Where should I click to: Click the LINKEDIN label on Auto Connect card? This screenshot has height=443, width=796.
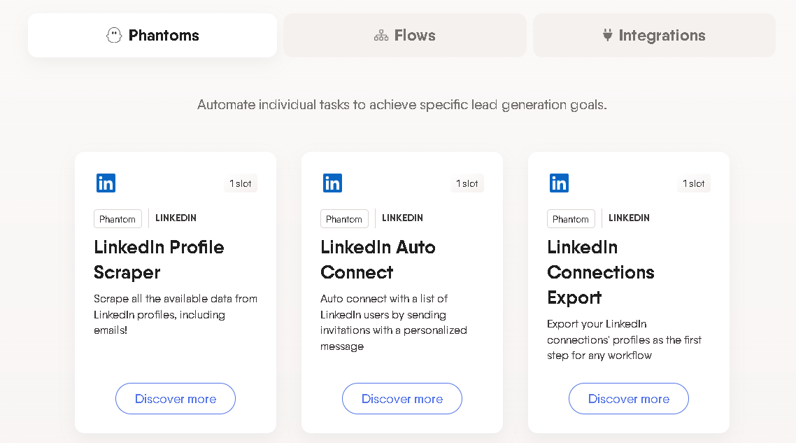click(402, 218)
